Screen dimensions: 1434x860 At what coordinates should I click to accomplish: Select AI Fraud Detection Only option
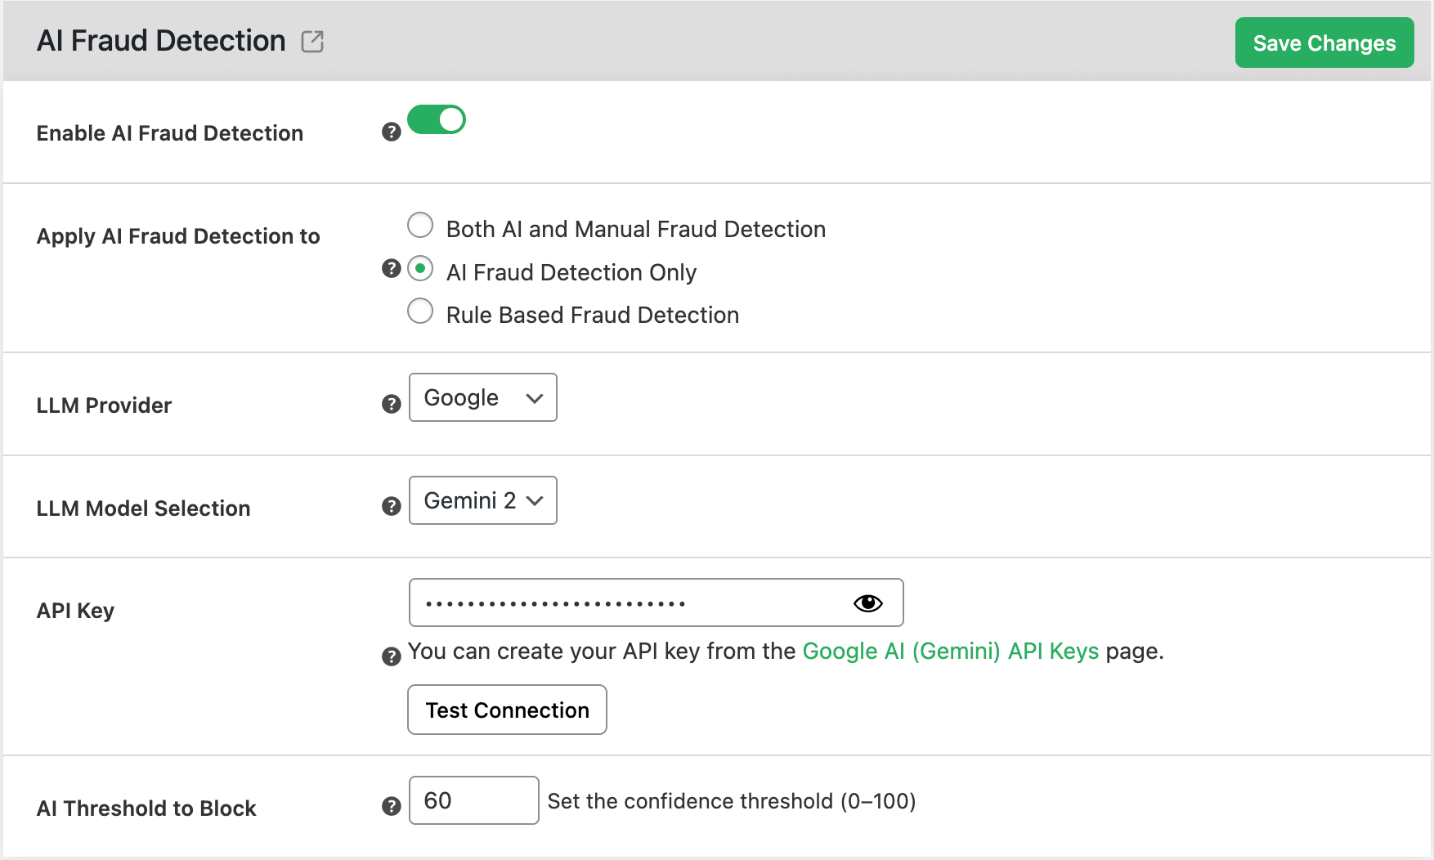(419, 268)
